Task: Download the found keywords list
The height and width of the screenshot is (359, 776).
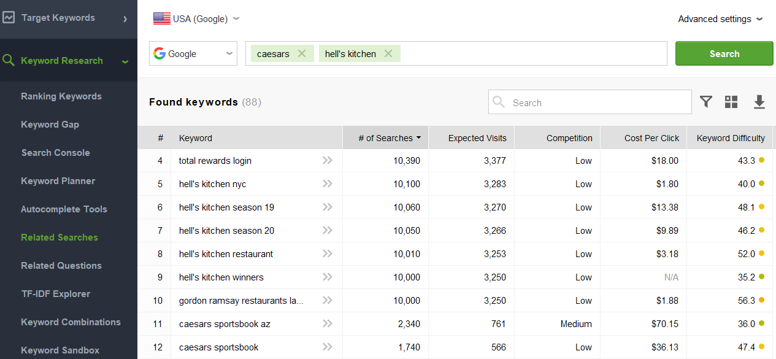Action: (759, 102)
